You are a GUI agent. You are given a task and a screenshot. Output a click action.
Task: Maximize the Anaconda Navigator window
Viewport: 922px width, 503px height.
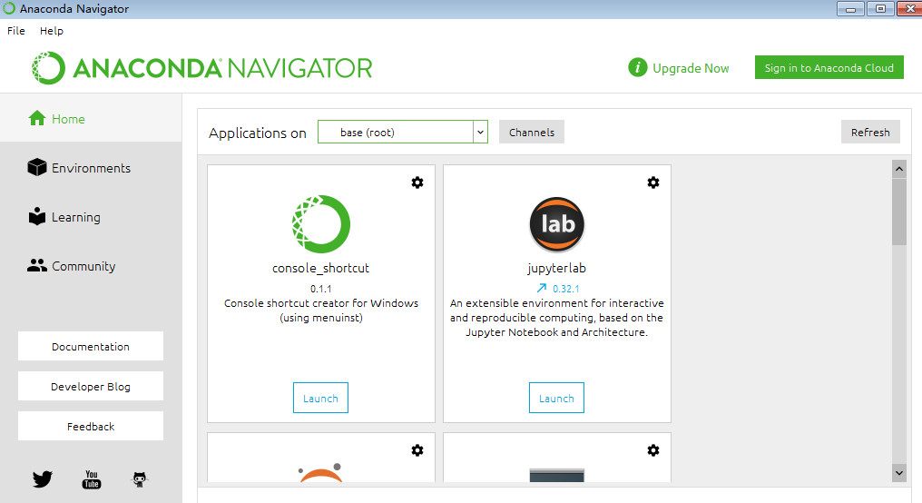(x=880, y=9)
